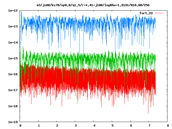Click y-axis label 1e-19
172x129 pixels.
[13, 122]
